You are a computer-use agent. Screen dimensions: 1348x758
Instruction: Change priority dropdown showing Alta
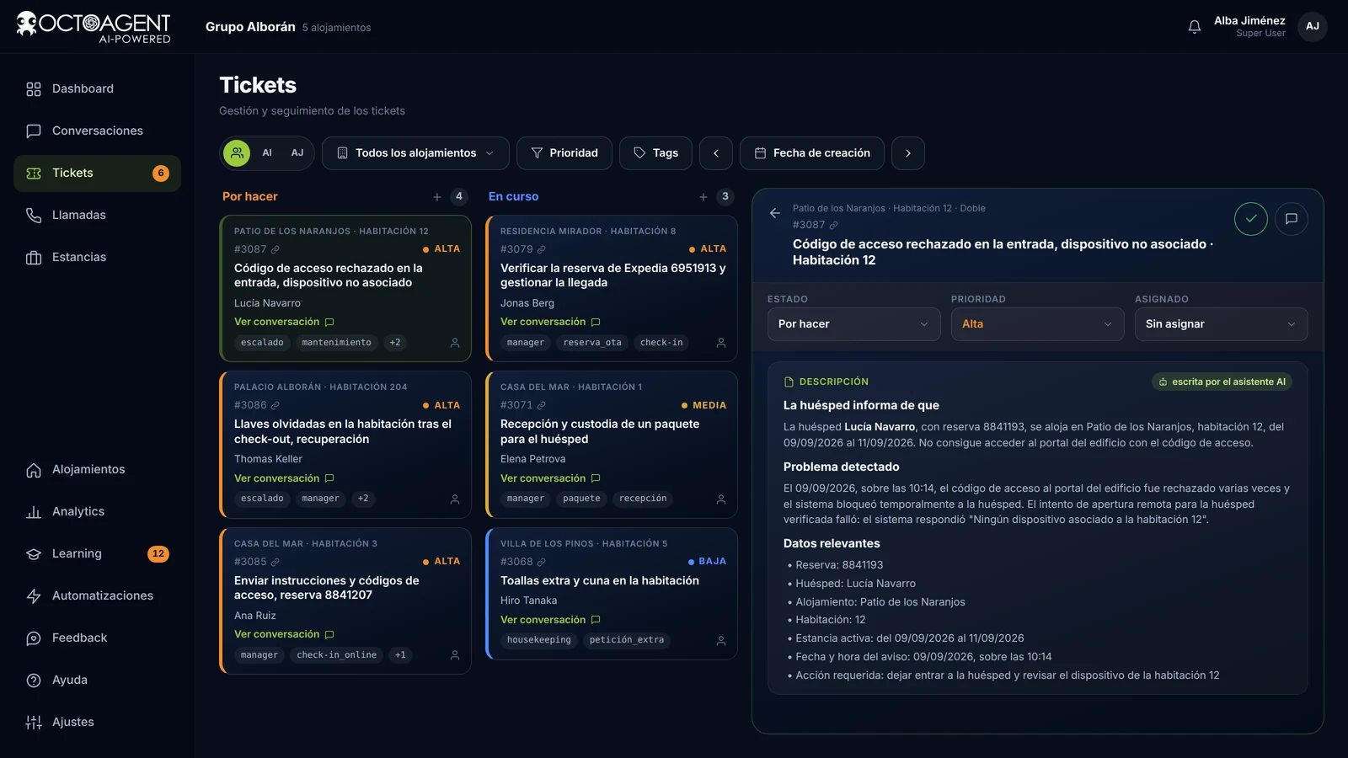(x=1037, y=324)
